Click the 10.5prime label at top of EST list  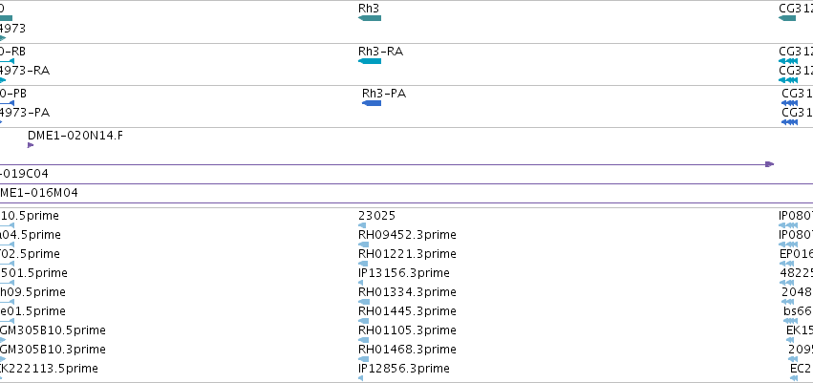30,216
